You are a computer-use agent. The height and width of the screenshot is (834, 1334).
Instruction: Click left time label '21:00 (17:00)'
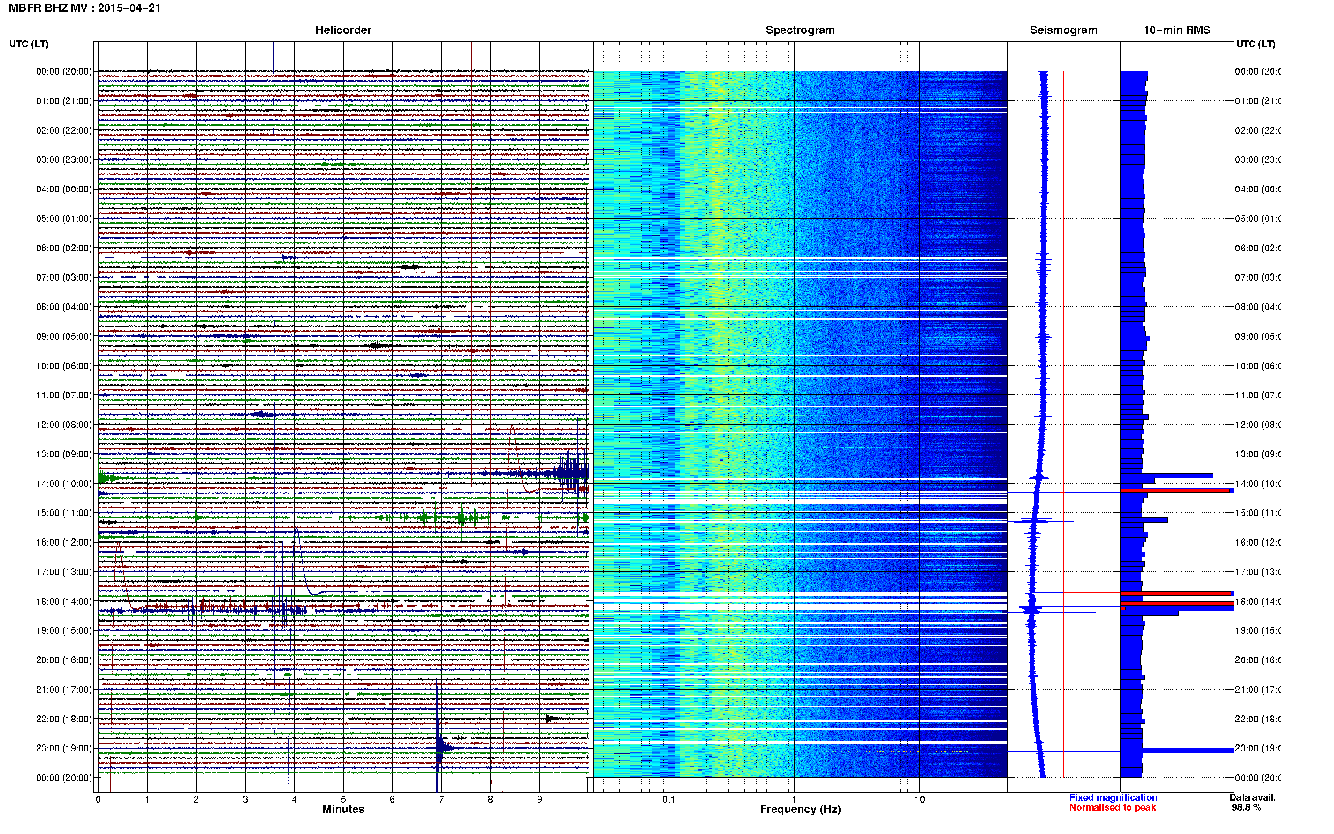[64, 690]
